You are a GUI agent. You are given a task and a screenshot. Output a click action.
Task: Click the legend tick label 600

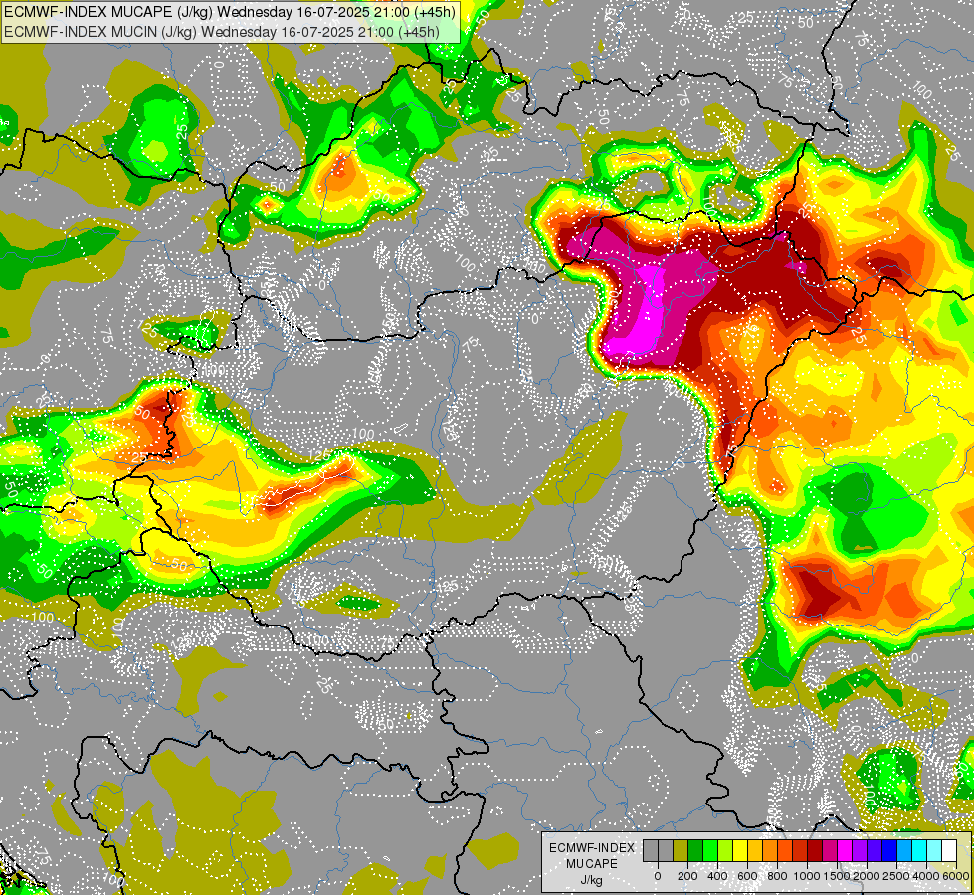pyautogui.click(x=747, y=876)
